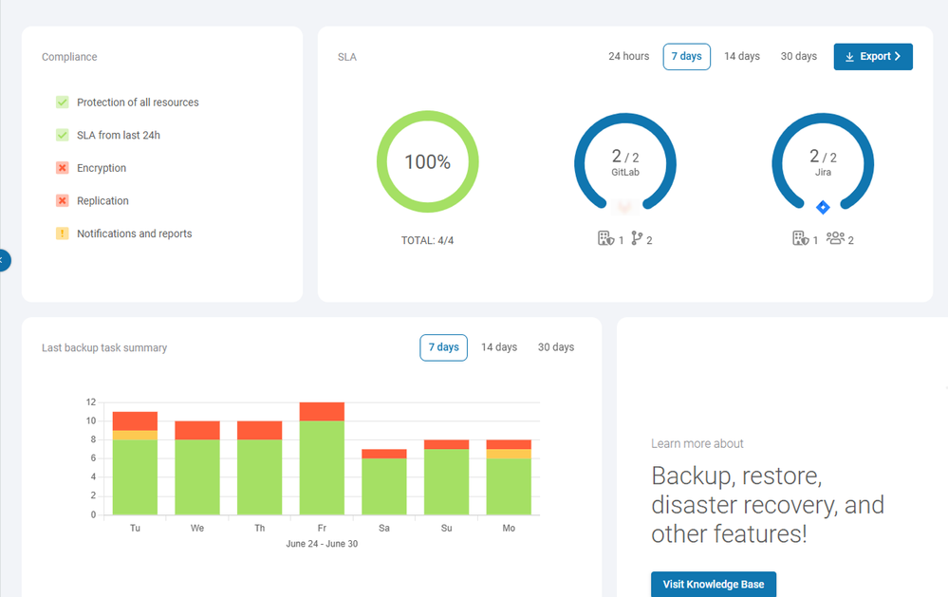Click the warning icon beside Notifications and reports
This screenshot has height=597, width=948.
tap(63, 233)
